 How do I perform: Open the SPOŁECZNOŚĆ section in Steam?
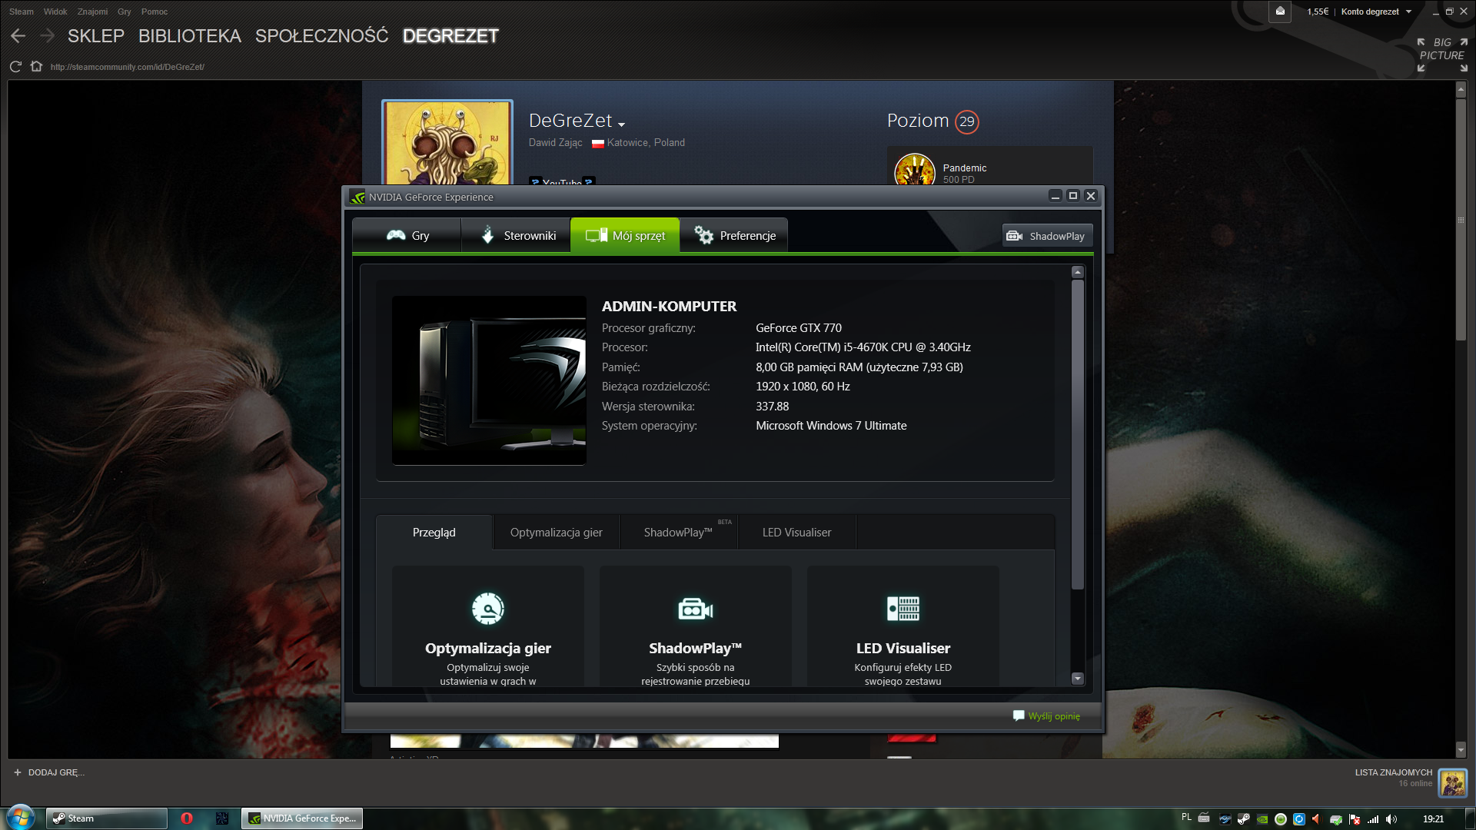322,36
